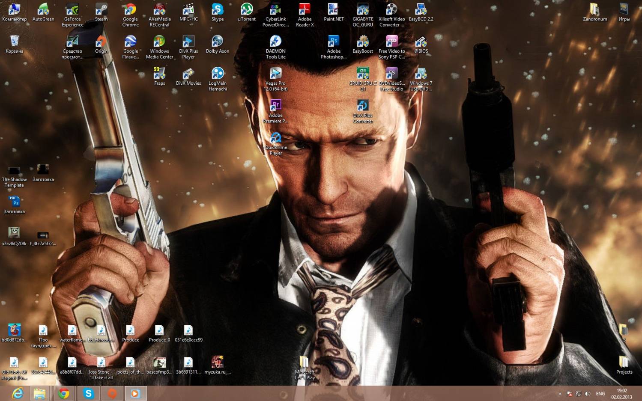This screenshot has width=642, height=401.
Task: Open GIGABYTE OC_GURU shortcut
Action: click(x=363, y=15)
